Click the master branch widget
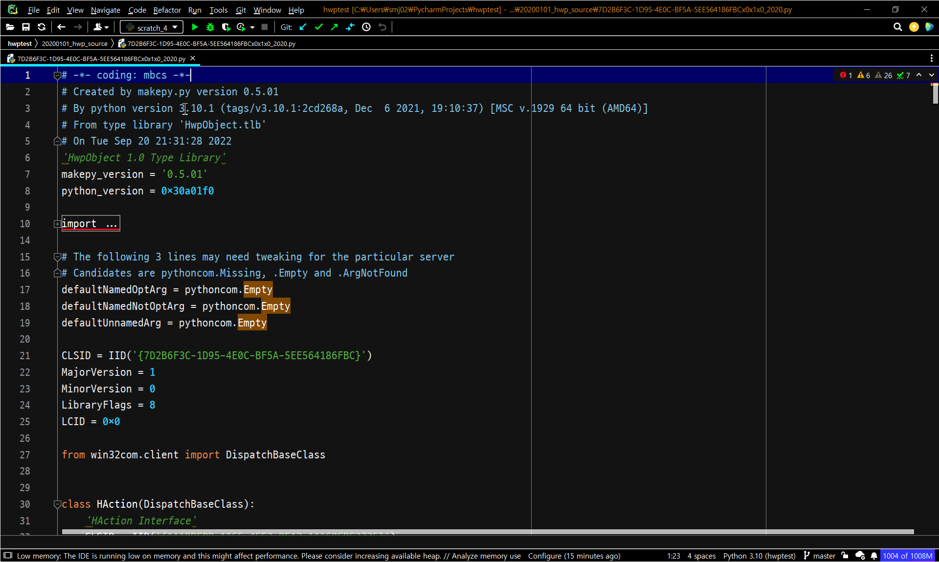This screenshot has width=939, height=562. (x=820, y=556)
